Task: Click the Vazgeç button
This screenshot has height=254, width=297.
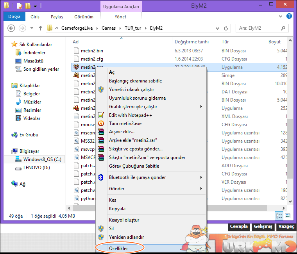Action: [286, 226]
